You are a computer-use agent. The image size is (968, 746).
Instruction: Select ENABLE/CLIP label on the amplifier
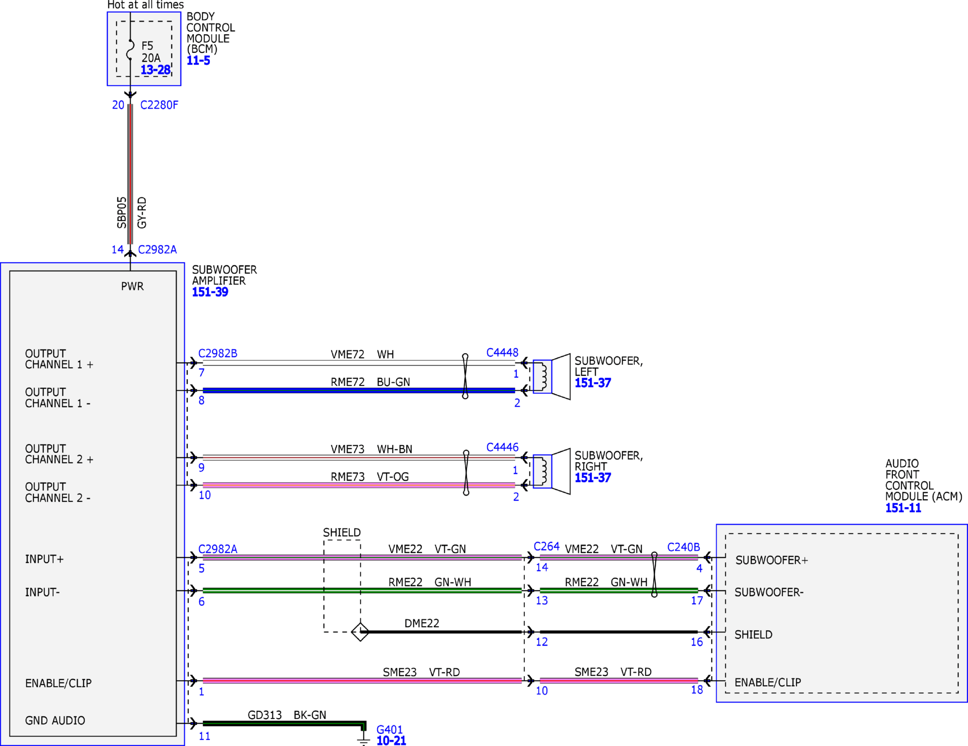pyautogui.click(x=58, y=683)
